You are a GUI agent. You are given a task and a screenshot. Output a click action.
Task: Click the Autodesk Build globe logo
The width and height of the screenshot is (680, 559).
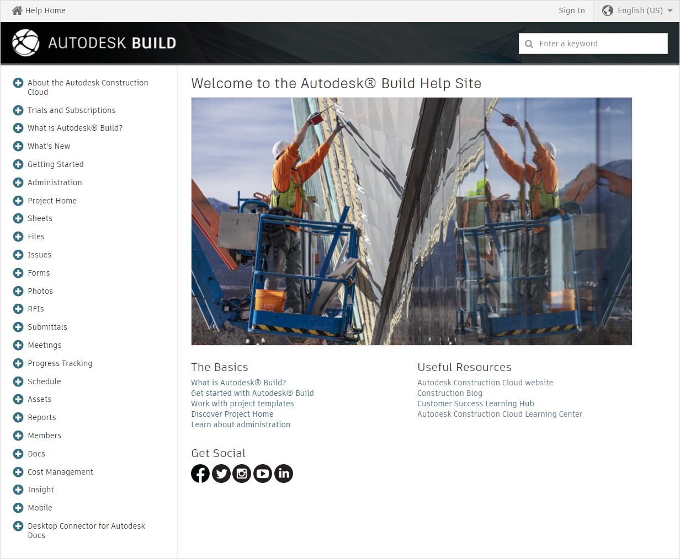25,43
